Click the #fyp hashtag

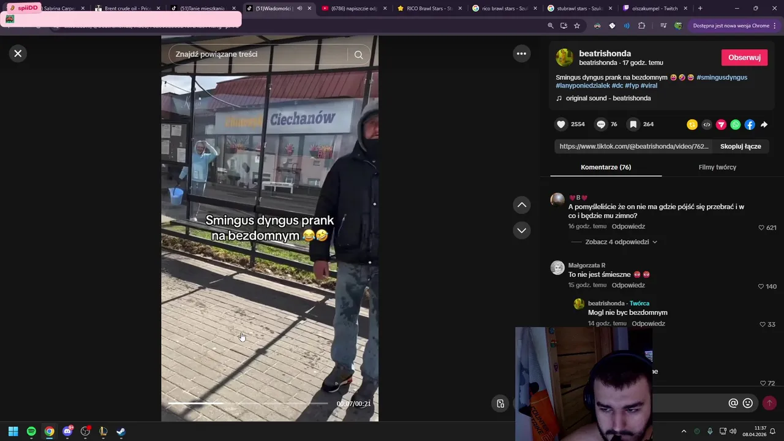coord(631,86)
